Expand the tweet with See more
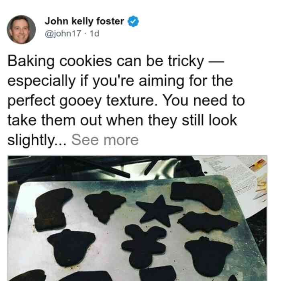 (105, 140)
